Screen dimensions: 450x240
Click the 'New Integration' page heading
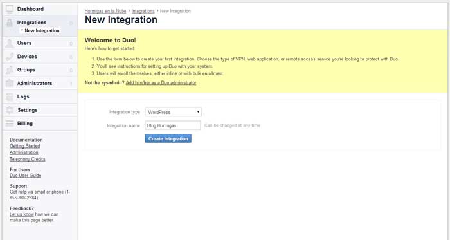(121, 20)
